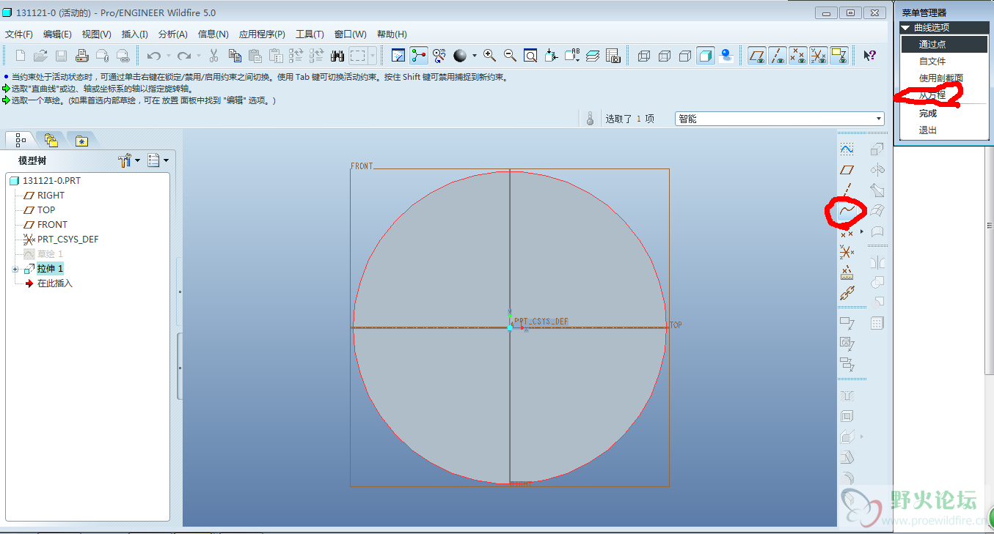Open the 文件(F) menu
994x534 pixels.
click(19, 34)
